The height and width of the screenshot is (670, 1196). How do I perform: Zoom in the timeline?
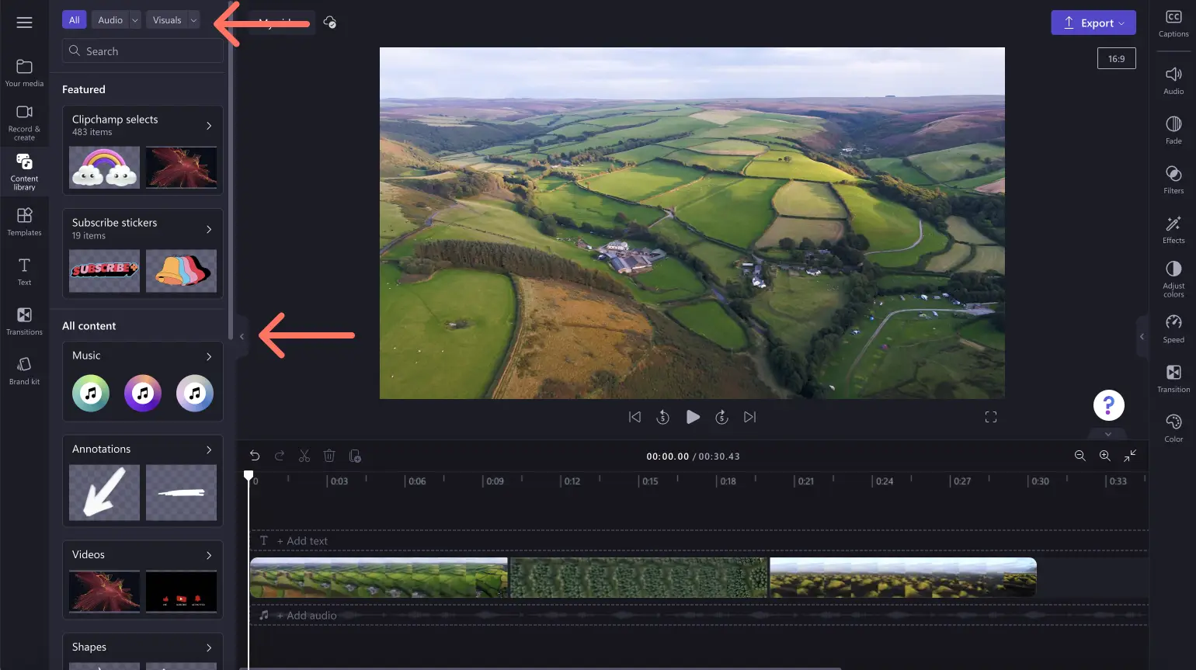pyautogui.click(x=1104, y=456)
